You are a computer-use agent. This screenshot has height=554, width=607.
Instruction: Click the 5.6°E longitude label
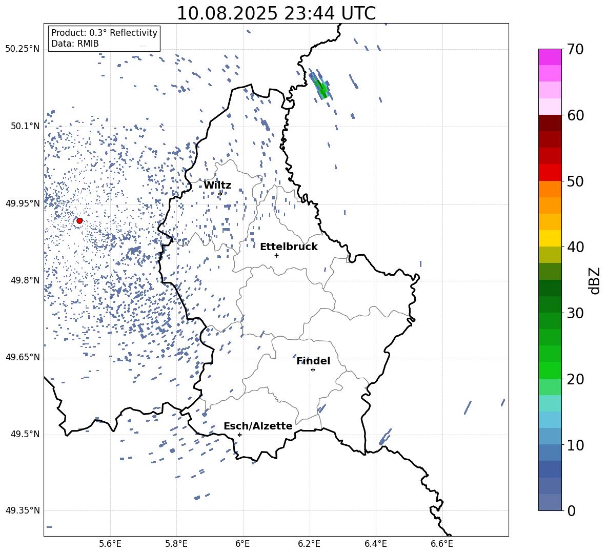coord(110,544)
